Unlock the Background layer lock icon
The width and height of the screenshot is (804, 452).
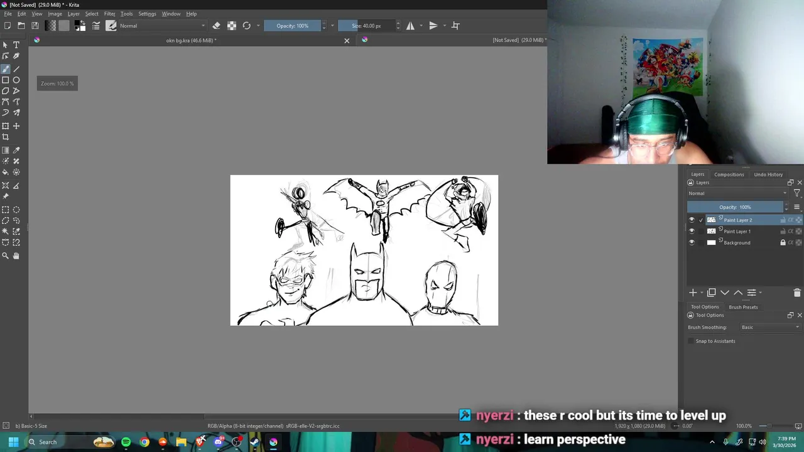point(783,242)
